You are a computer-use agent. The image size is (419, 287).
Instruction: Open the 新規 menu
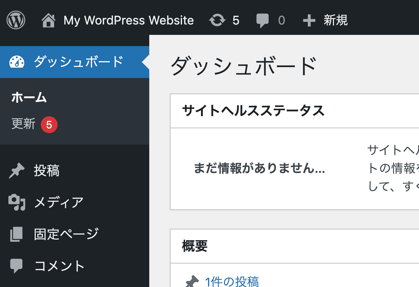[x=336, y=20]
